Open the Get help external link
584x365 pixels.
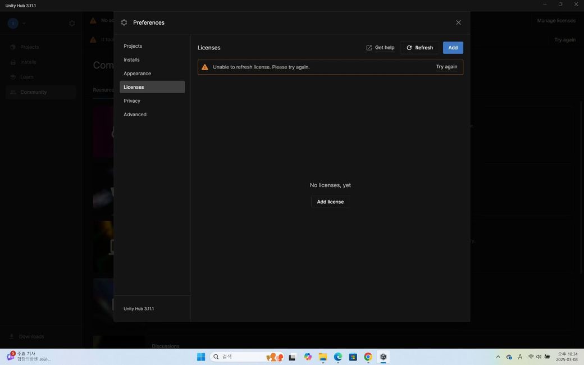click(380, 48)
